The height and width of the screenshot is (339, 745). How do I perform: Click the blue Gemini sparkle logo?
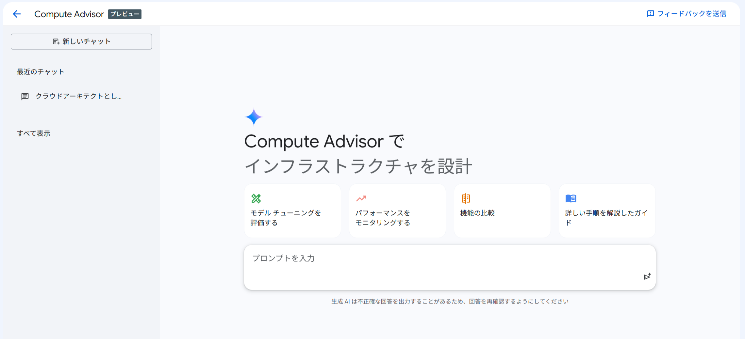click(254, 117)
